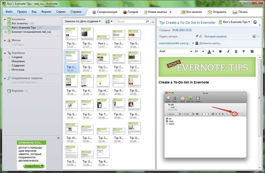Collapse the Атрибуты section
Screen dimensions: 265x173
click(x=5, y=53)
